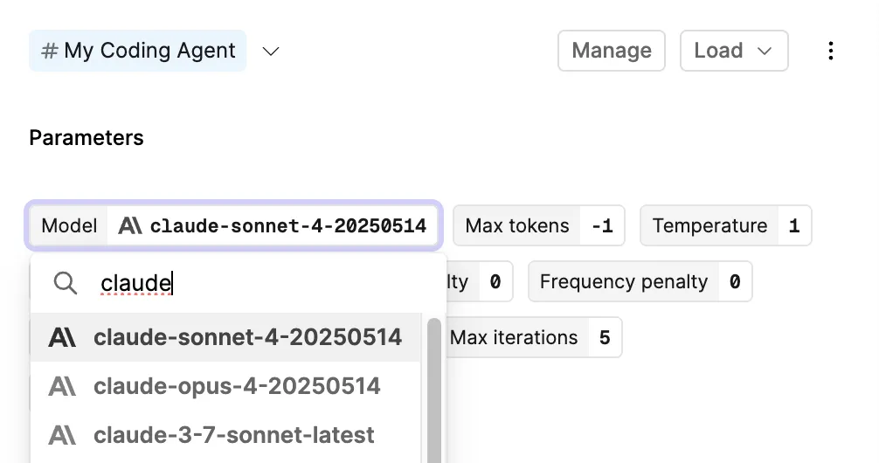The width and height of the screenshot is (879, 463).
Task: Click the Manage button
Action: click(612, 51)
